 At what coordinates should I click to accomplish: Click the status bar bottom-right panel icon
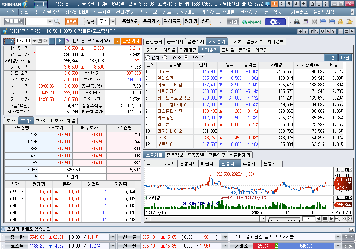pyautogui.click(x=351, y=229)
